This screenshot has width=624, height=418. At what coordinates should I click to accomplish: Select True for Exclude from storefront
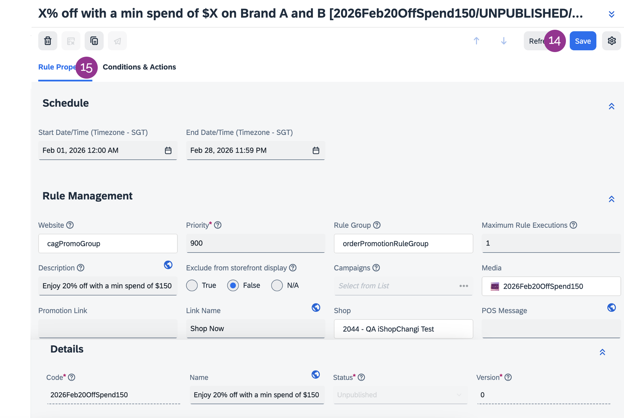[x=192, y=286]
